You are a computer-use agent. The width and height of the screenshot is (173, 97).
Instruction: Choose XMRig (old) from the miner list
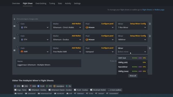coord(132,62)
